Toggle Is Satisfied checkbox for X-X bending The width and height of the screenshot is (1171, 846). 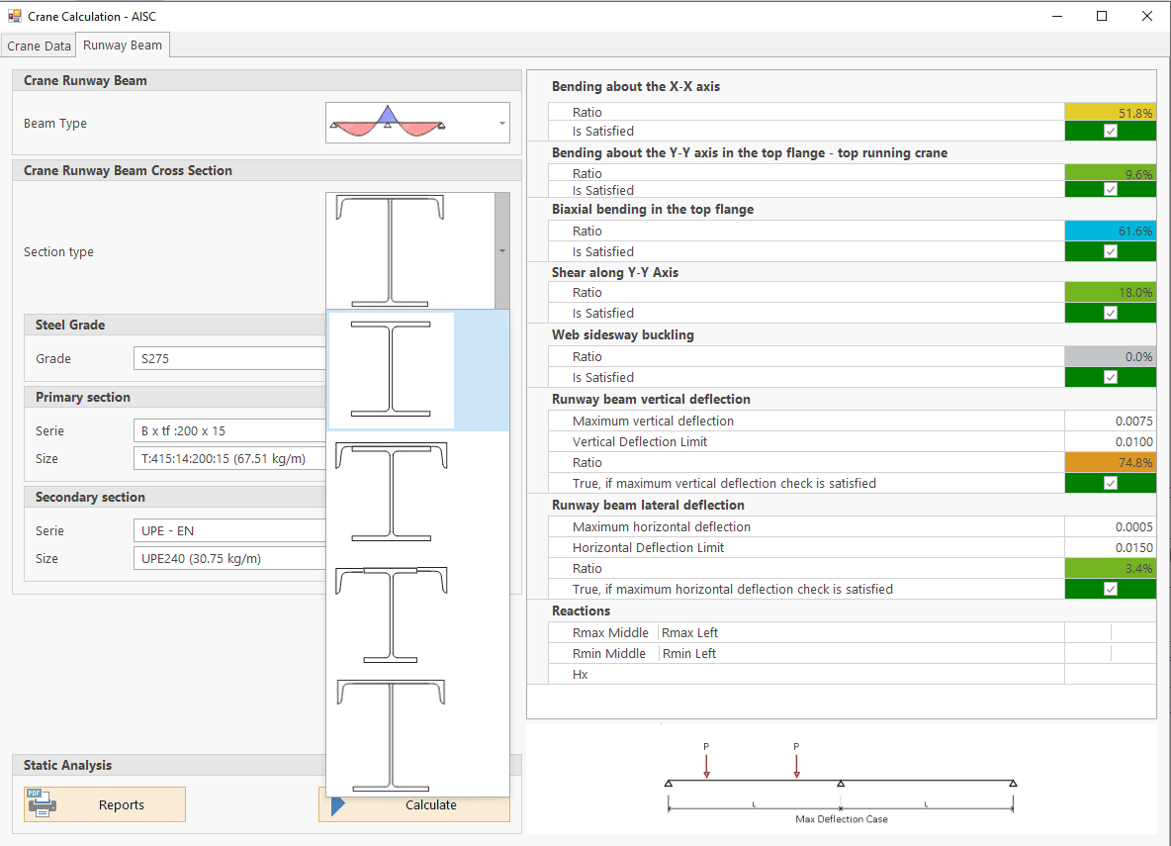pos(1110,132)
